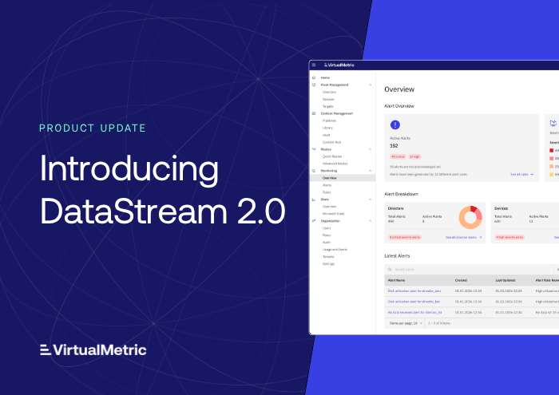
Task: Click the high count tag under Active Alerts
Action: pos(414,156)
